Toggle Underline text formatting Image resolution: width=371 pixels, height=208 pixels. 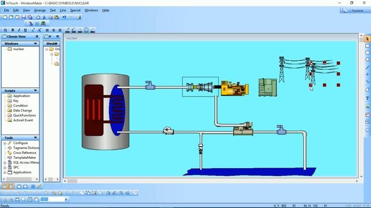click(x=26, y=30)
